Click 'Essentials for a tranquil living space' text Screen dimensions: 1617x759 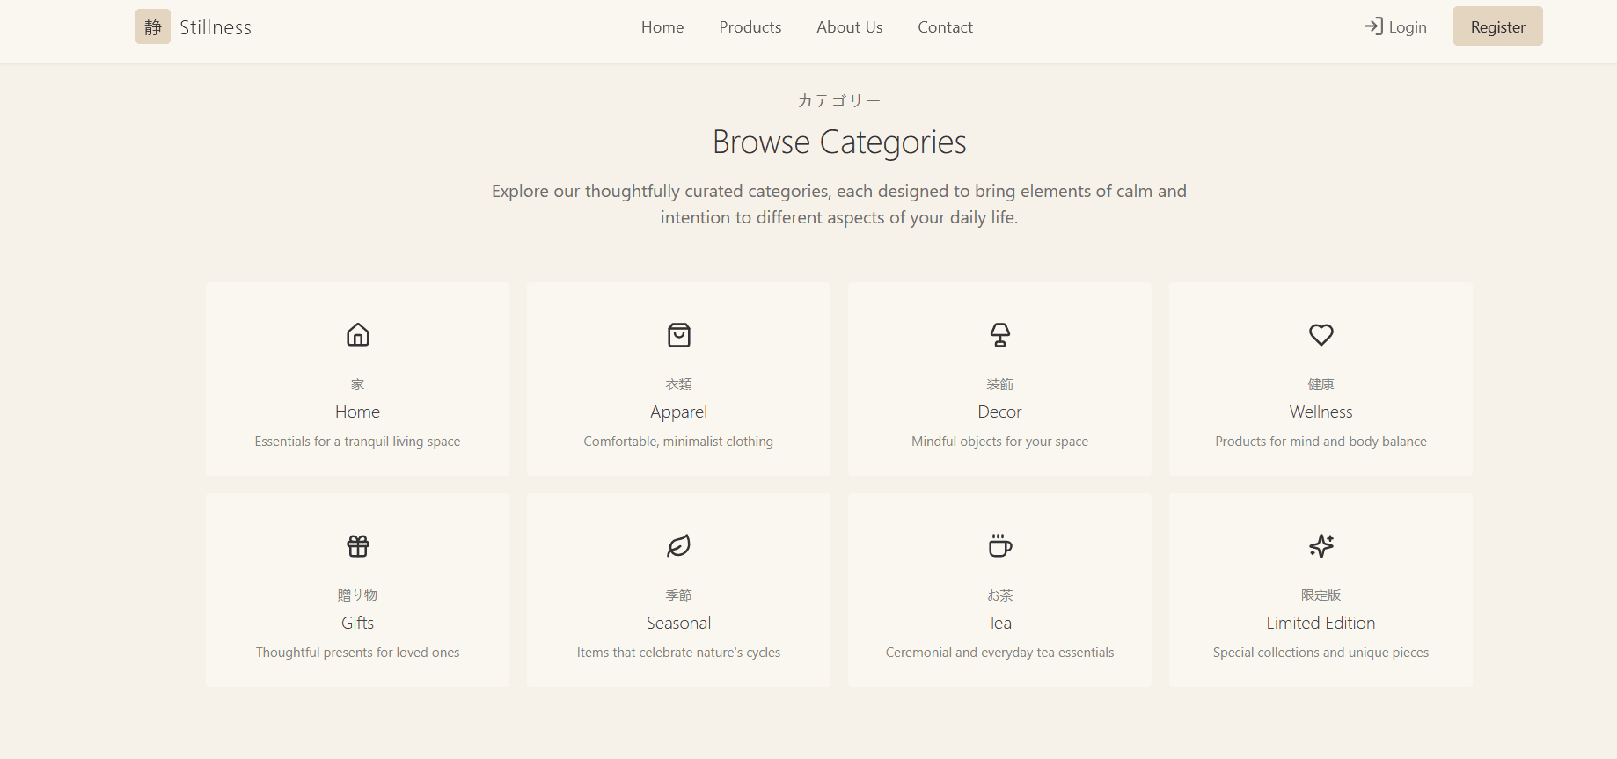358,442
